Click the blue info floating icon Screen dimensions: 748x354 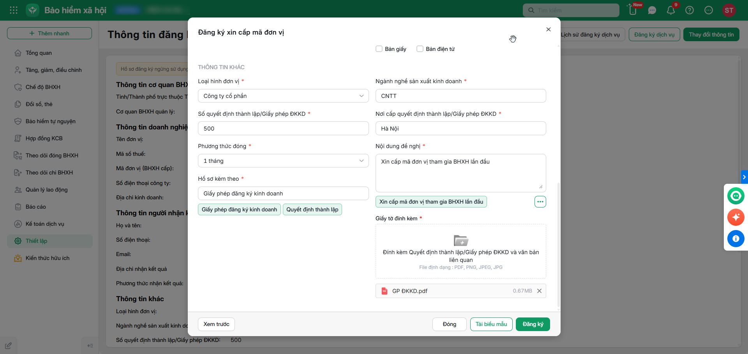736,239
